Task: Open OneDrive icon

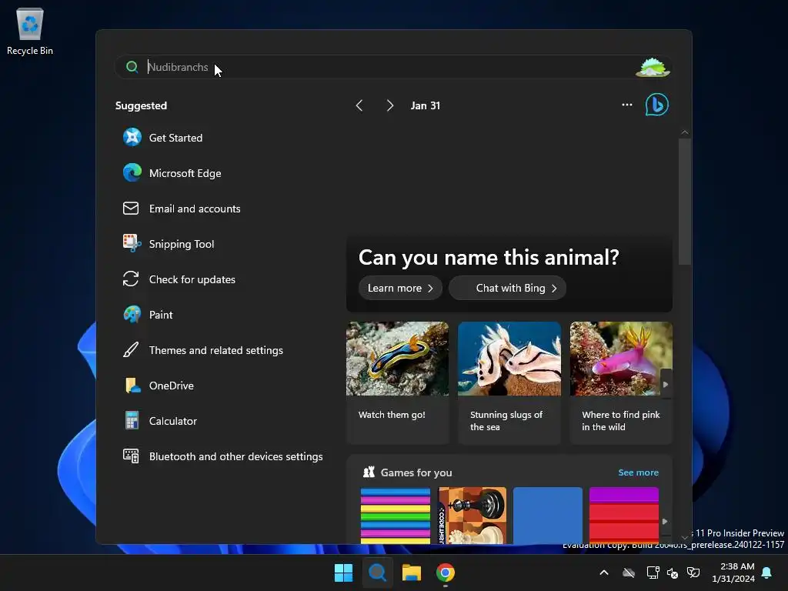Action: pos(132,386)
